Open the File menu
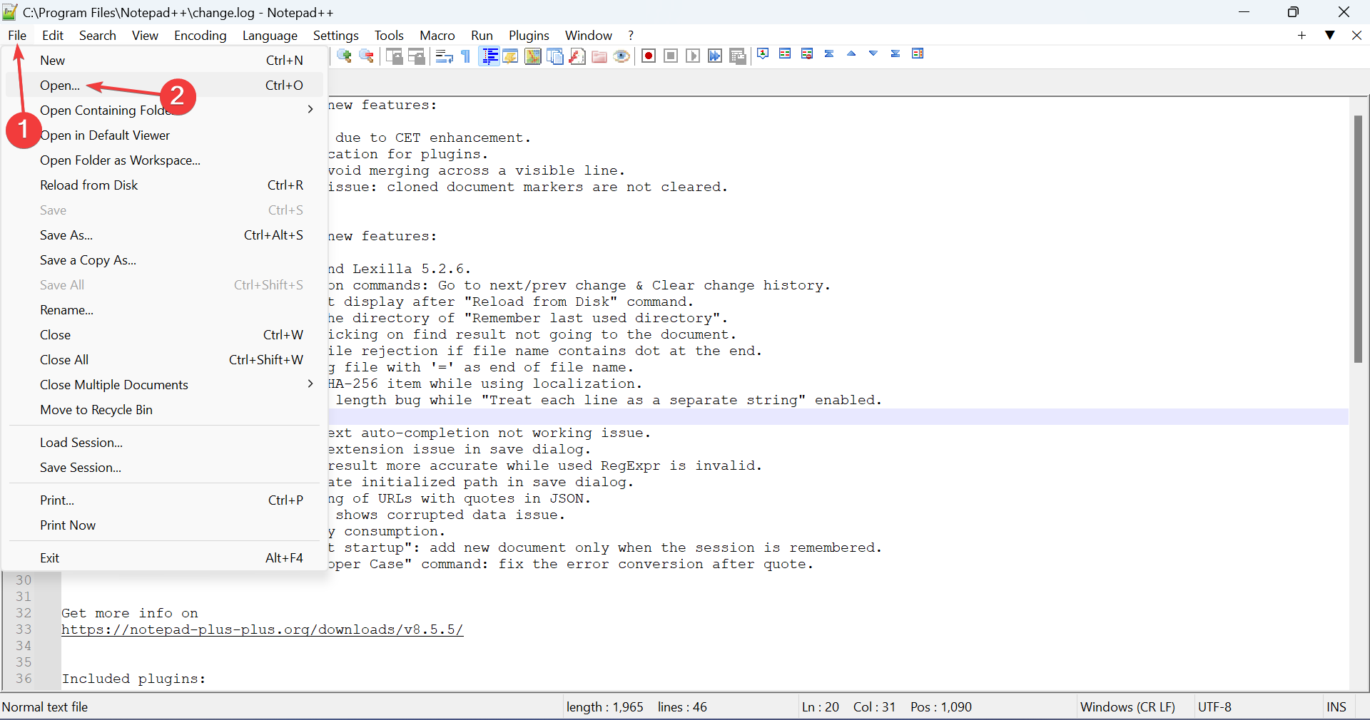Screen dimensions: 1370x720 coord(17,35)
